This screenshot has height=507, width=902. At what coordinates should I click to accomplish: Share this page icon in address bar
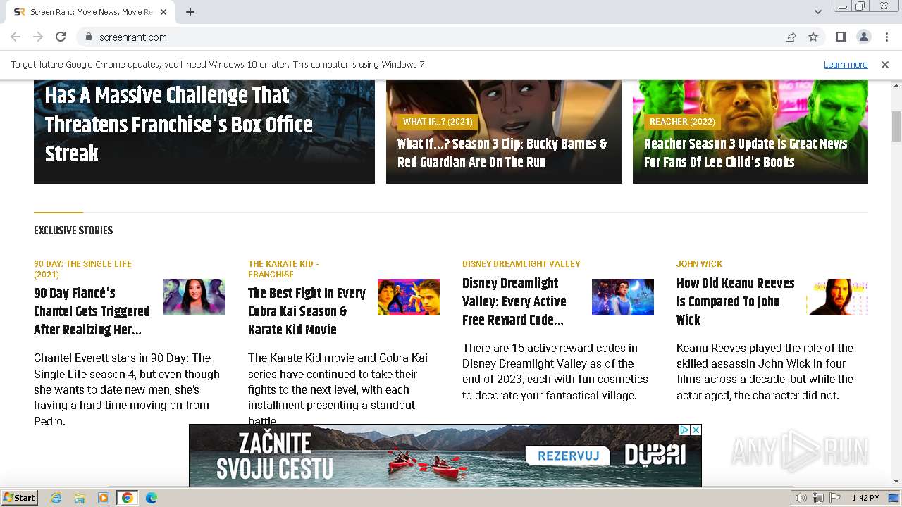(791, 37)
